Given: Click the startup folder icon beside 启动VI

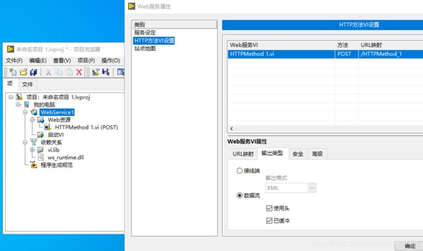Looking at the screenshot, I should [41, 135].
